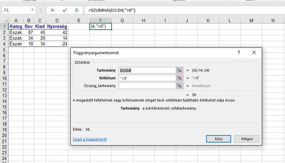Select the Kateg header cell
The width and height of the screenshot is (285, 163).
tap(16, 27)
